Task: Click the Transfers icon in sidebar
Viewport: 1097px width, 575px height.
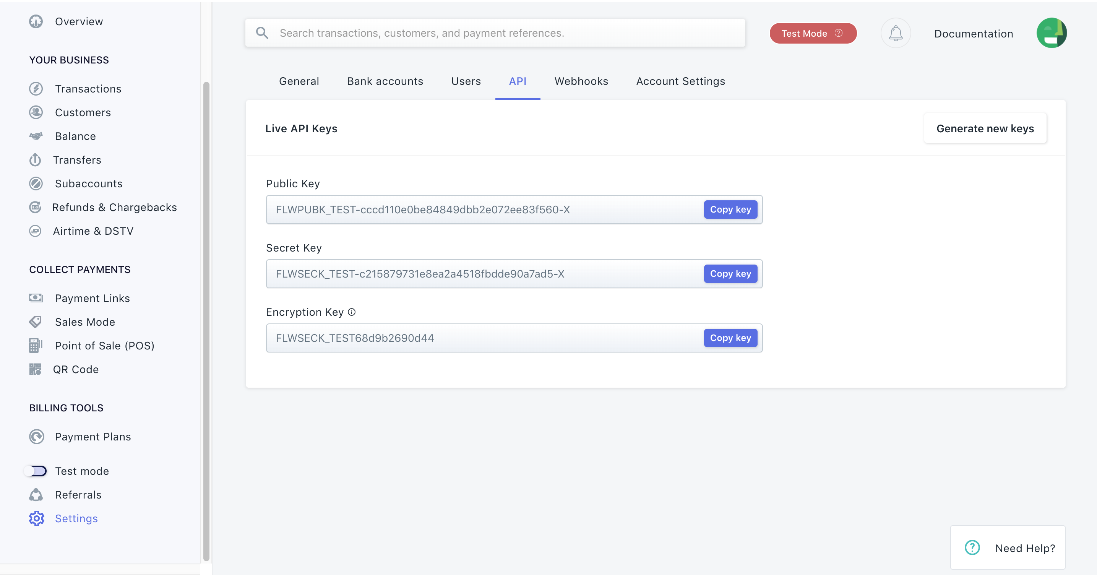Action: coord(35,160)
